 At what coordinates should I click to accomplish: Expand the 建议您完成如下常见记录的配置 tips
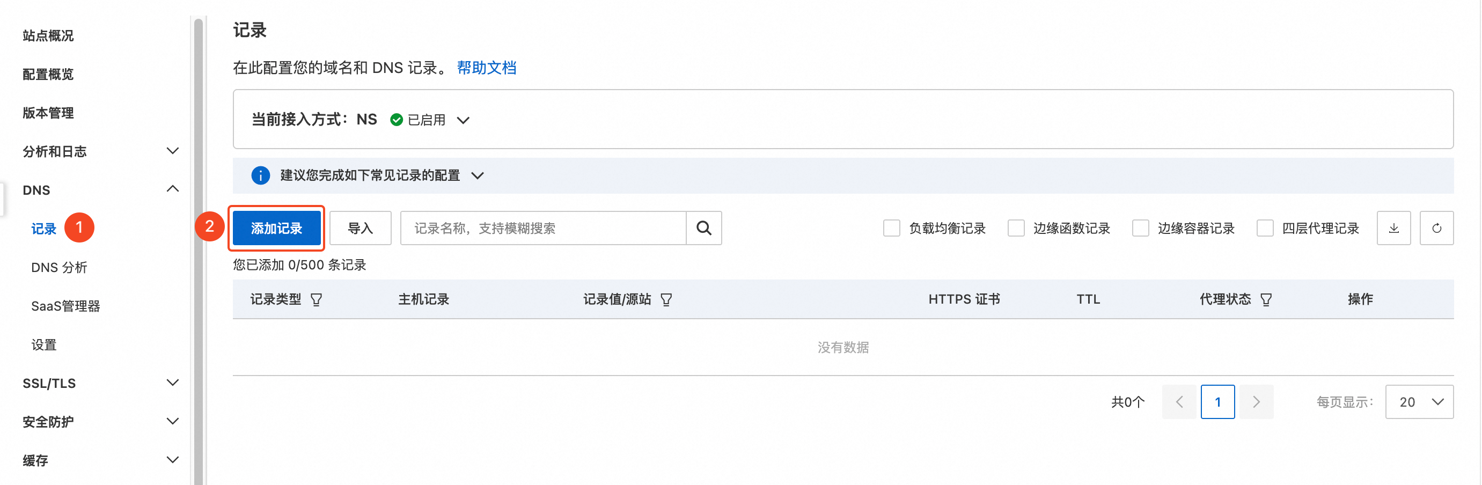point(478,175)
